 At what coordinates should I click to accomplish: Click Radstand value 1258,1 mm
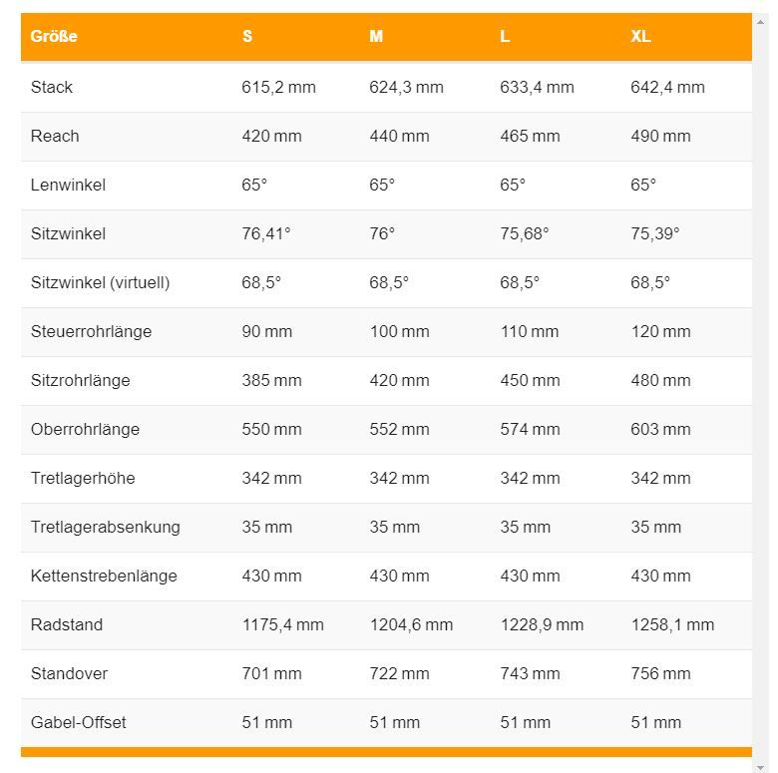point(672,624)
